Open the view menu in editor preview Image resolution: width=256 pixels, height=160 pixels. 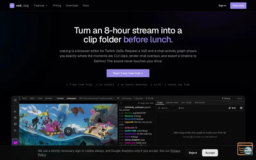coord(40,98)
